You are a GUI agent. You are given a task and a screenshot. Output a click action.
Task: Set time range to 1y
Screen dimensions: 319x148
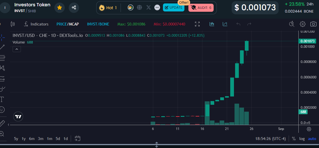click(23, 139)
